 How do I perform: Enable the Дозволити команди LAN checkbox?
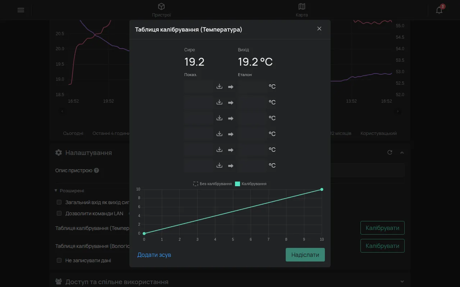pos(59,213)
